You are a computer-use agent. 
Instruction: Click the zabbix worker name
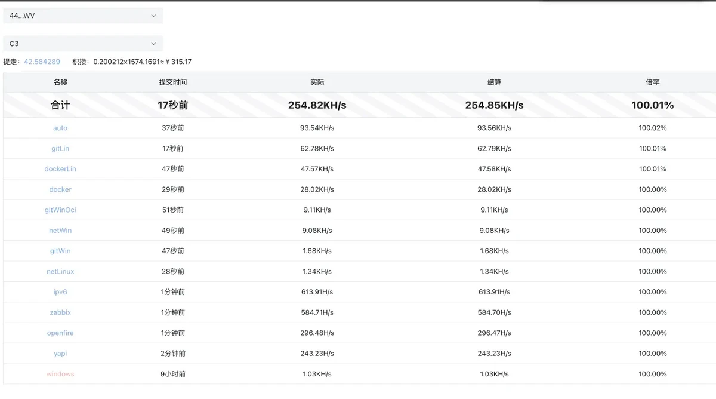point(60,312)
